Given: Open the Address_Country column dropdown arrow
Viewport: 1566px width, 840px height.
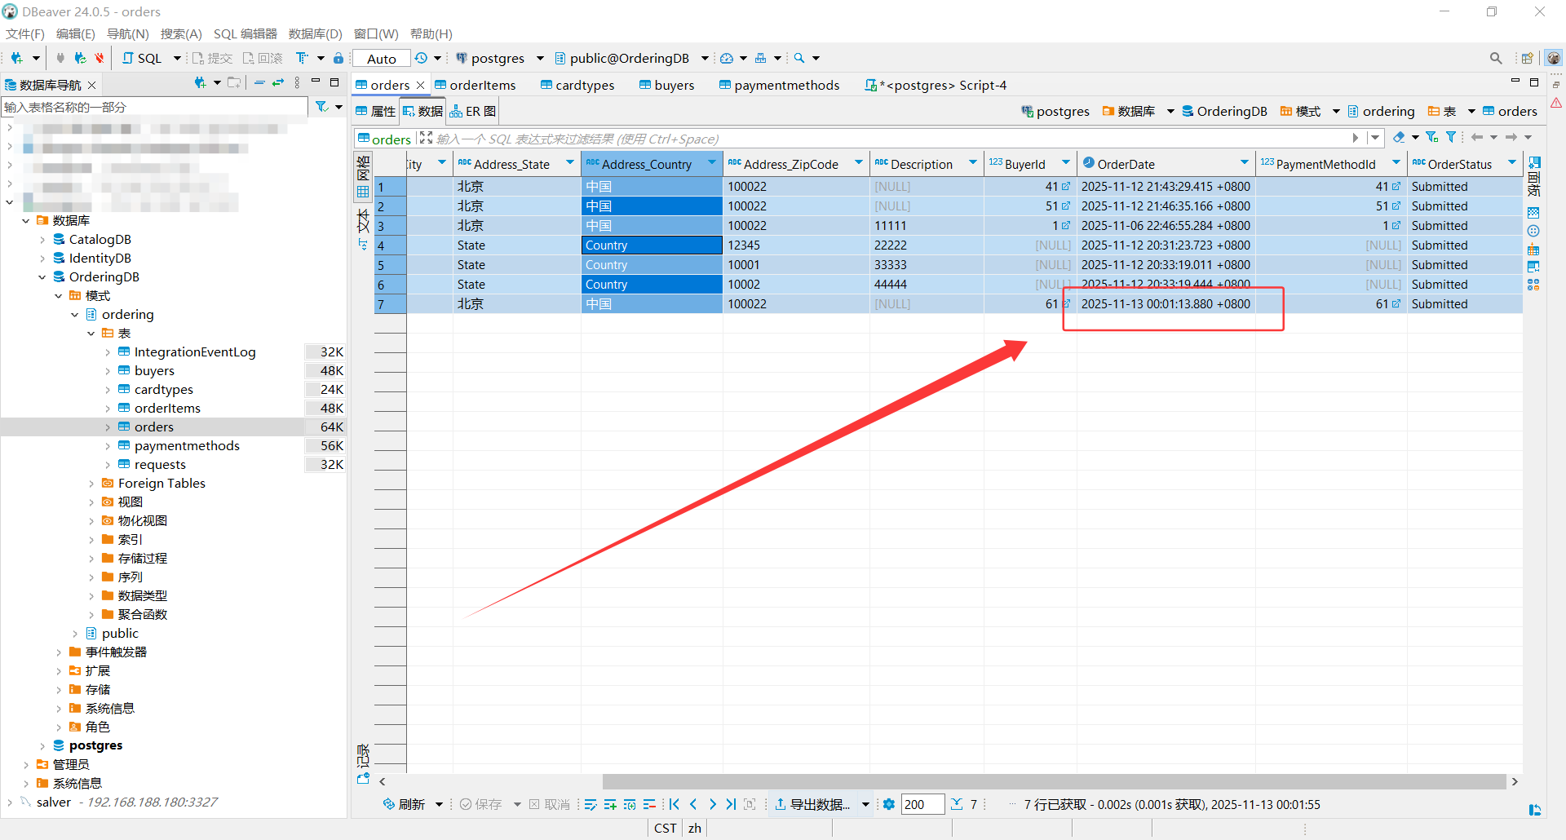Looking at the screenshot, I should pos(712,163).
